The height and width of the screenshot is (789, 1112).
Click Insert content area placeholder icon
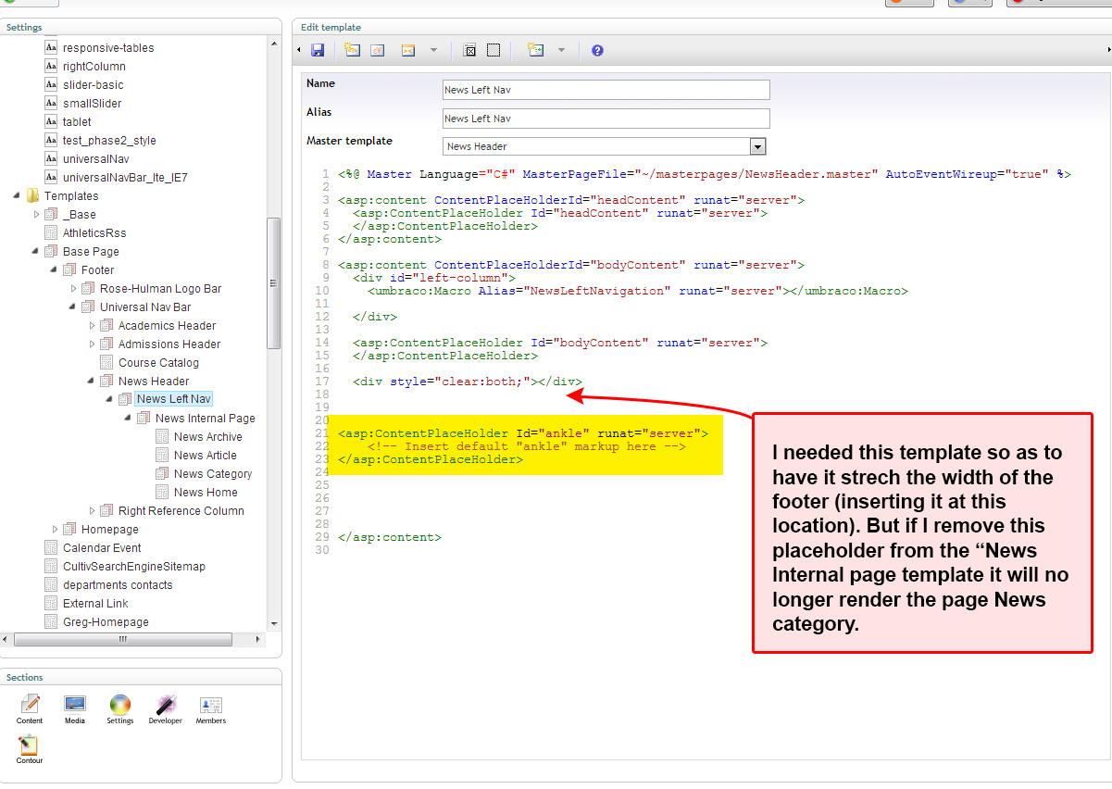469,50
